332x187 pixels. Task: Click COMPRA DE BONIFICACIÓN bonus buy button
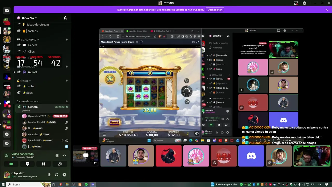pos(114,122)
